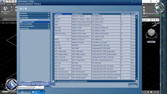Click the clean screen icon in AutoCAD status bar
The width and height of the screenshot is (167, 94).
pyautogui.click(x=155, y=92)
